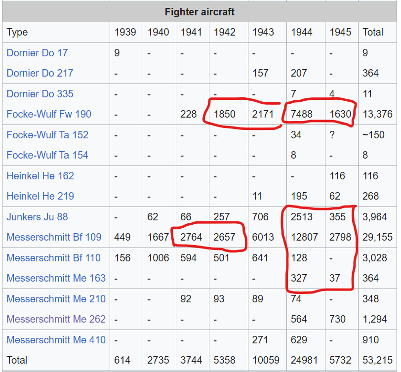Image resolution: width=401 pixels, height=372 pixels.
Task: Visit the visited Messerschmitt Me 262 link
Action: tap(56, 319)
